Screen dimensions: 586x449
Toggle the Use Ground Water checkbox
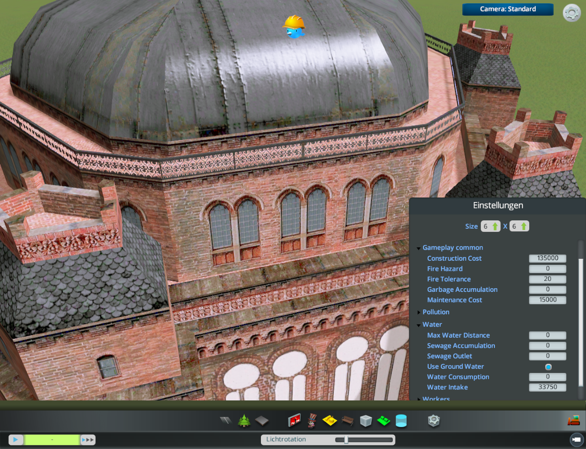click(548, 367)
